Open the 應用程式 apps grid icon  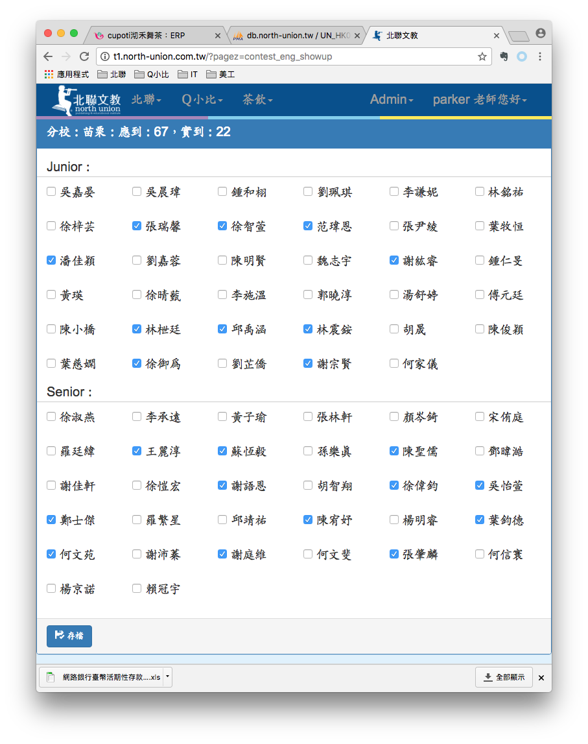[x=49, y=75]
